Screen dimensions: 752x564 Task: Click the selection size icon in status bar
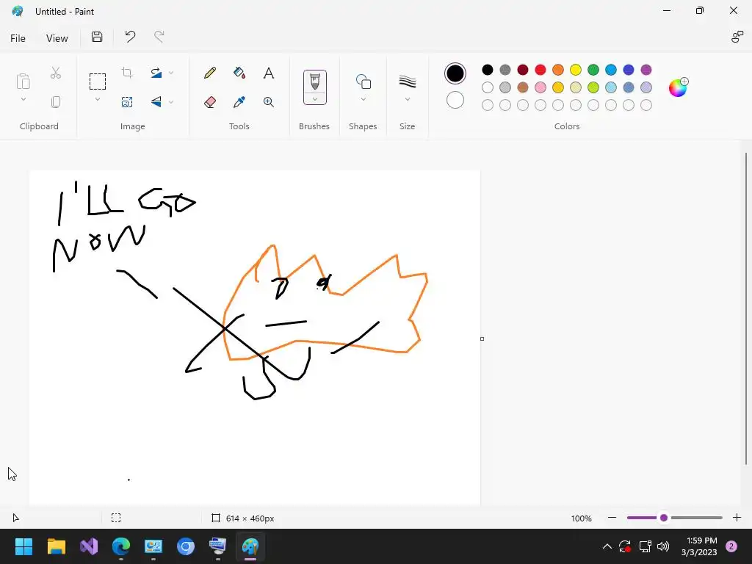(116, 518)
